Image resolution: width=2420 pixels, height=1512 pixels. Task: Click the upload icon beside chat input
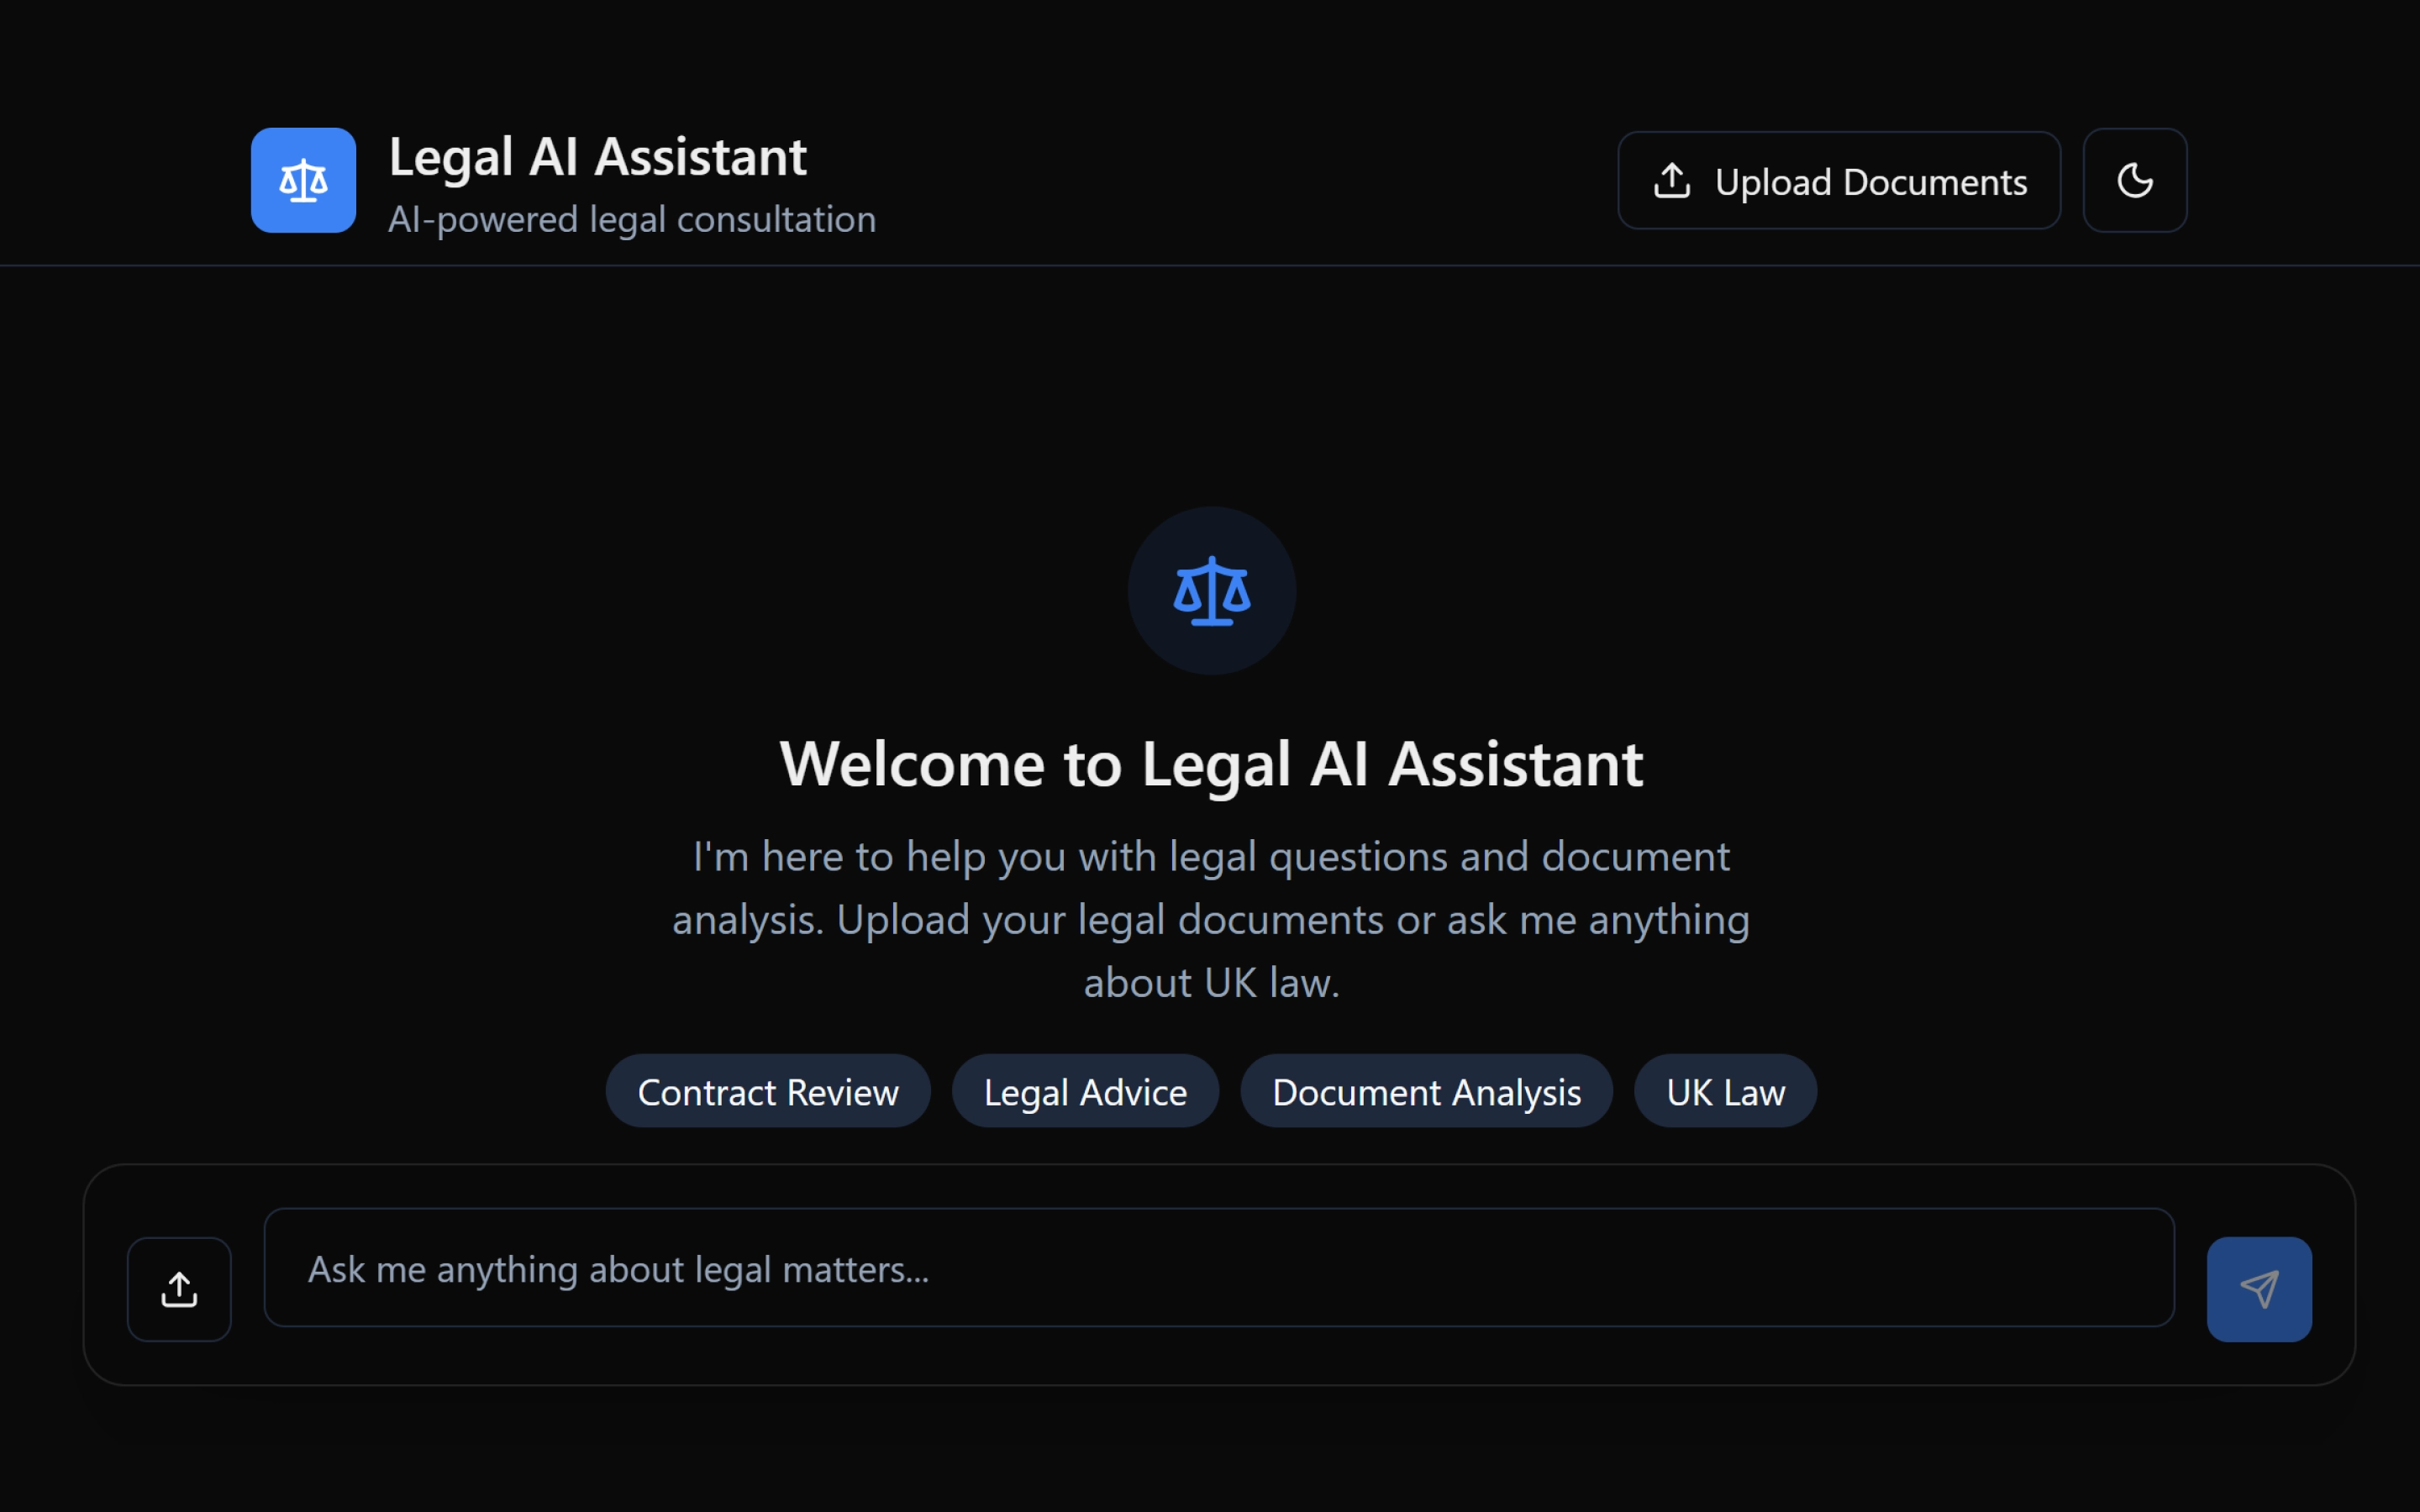point(179,1289)
